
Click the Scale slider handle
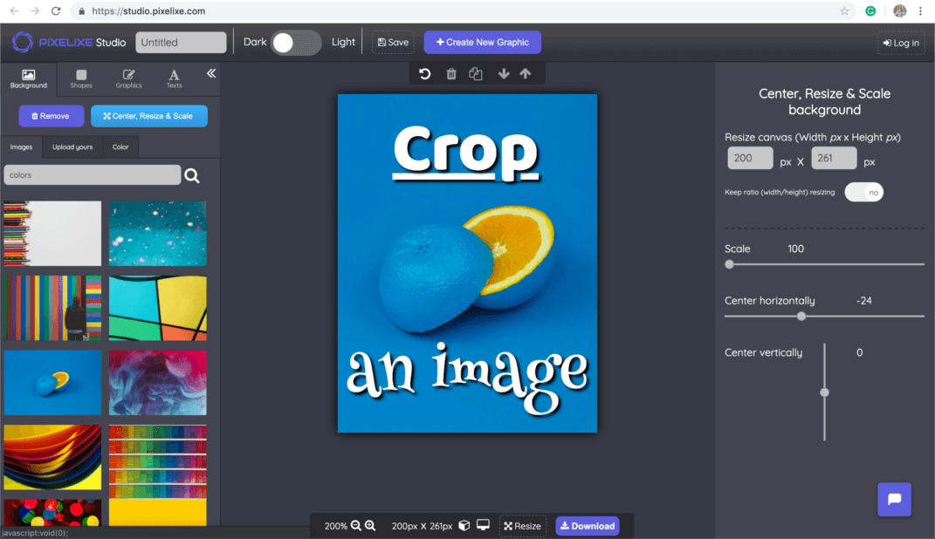pyautogui.click(x=730, y=264)
